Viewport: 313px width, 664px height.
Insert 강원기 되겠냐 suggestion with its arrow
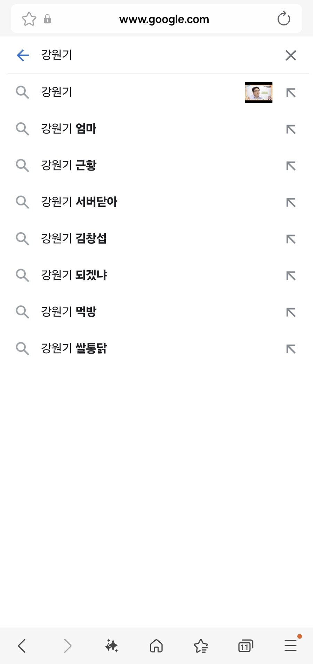tap(291, 276)
